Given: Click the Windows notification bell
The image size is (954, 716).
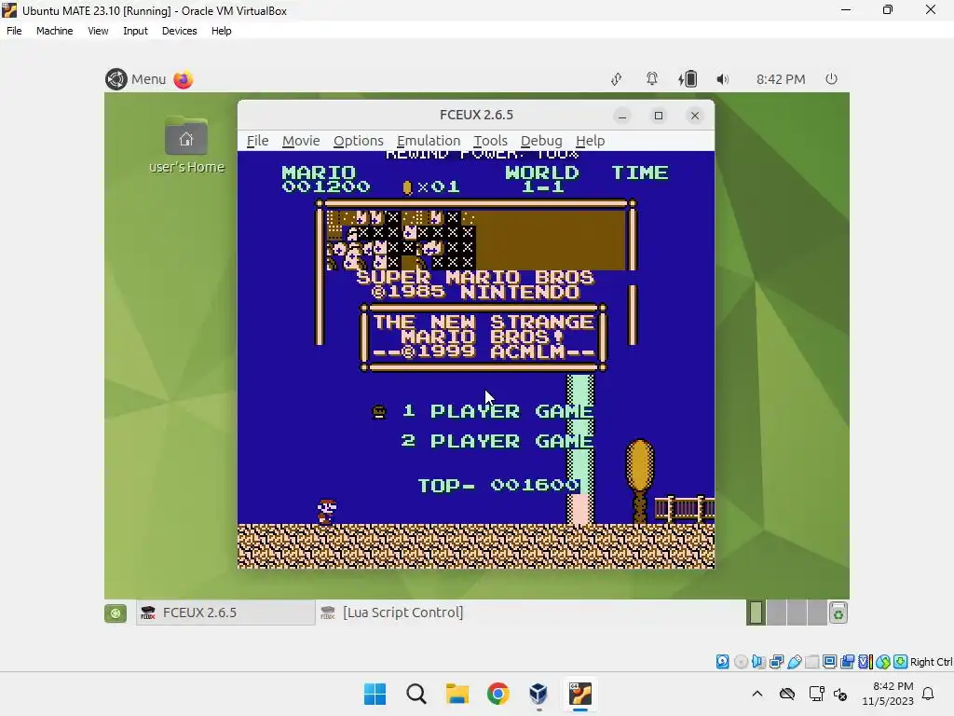Looking at the screenshot, I should 928,694.
